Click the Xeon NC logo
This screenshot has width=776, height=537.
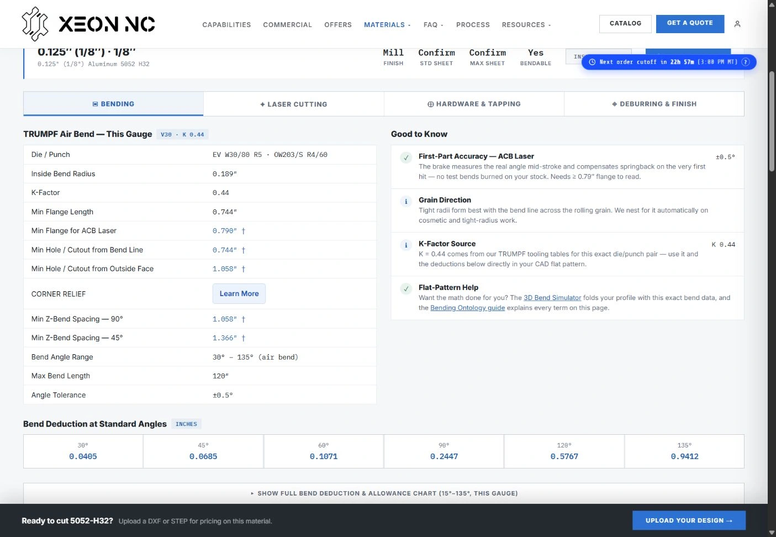[88, 24]
